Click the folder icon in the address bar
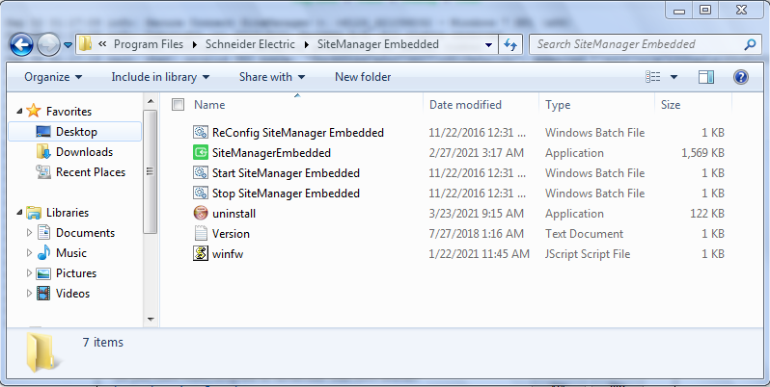The width and height of the screenshot is (770, 387). pyautogui.click(x=86, y=44)
